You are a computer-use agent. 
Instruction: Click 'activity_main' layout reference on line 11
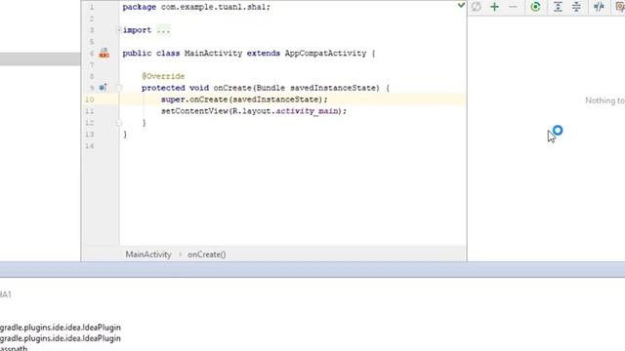coord(307,111)
